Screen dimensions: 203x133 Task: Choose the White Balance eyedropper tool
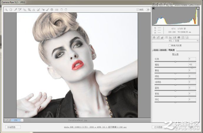[x=16, y=10]
